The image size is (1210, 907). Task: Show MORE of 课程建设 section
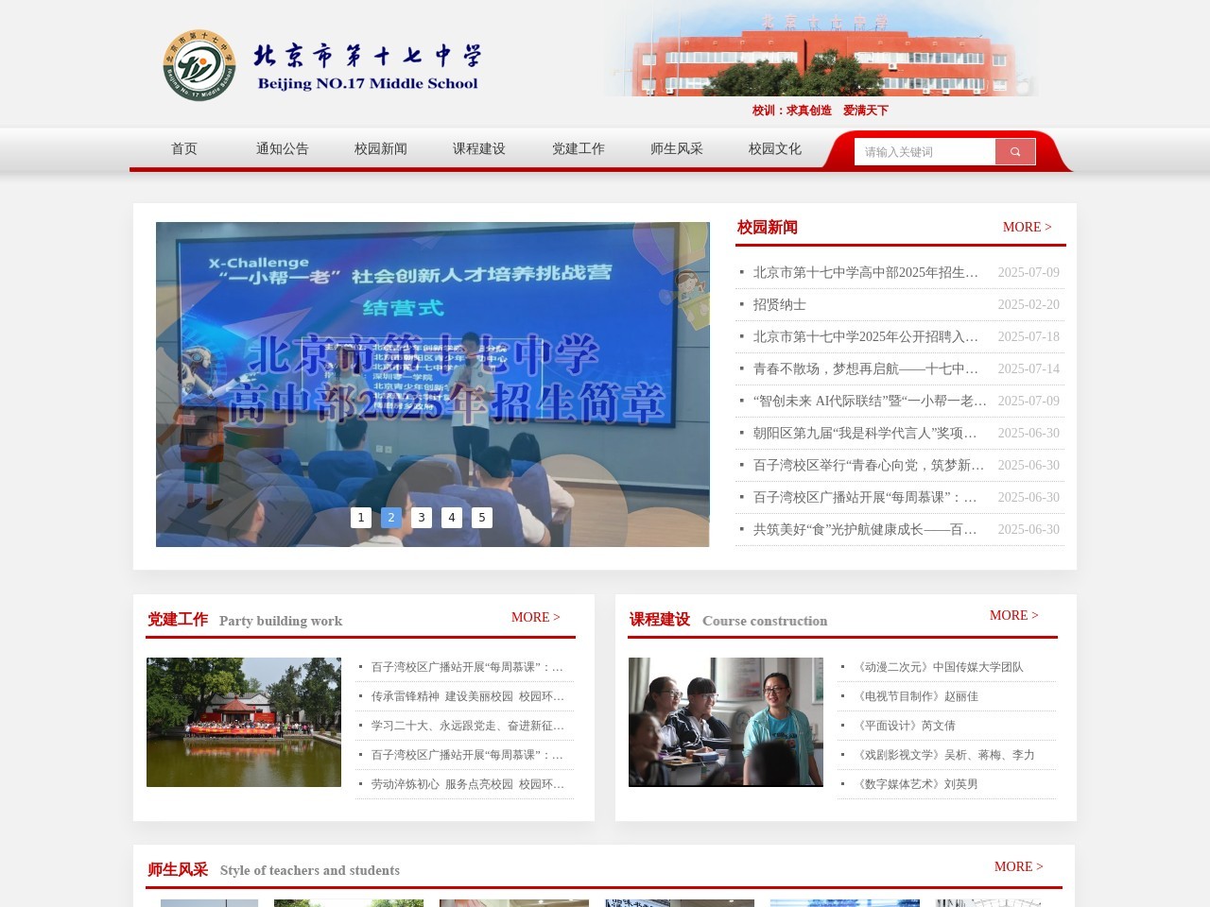point(1013,615)
